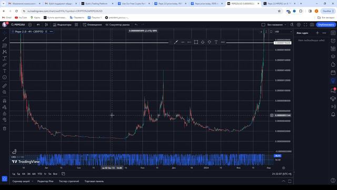This screenshot has width=337, height=190.
Task: Open the chart candle style selector
Action: [x=46, y=25]
